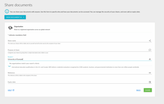Screen dimensions: 164x104
Task: Click the partially hidden circle icon under Recipient
Action: (x=10, y=66)
